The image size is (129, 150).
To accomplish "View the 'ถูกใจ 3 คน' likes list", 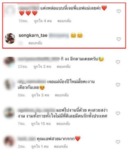I will 41,95.
